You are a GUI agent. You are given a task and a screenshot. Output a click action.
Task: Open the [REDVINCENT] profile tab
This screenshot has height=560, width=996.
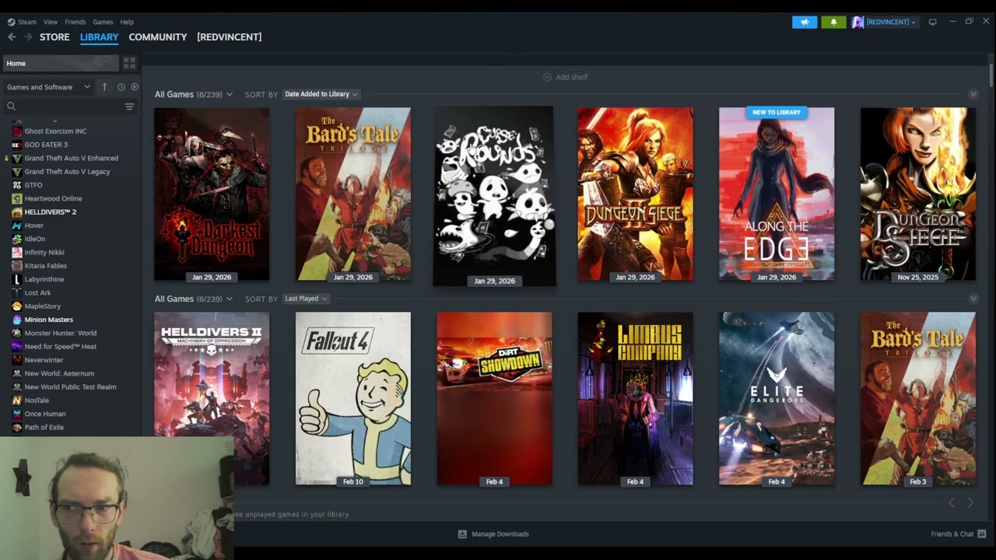[230, 37]
